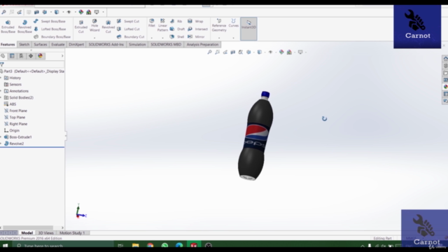Use the Wrap feature tool

195,22
